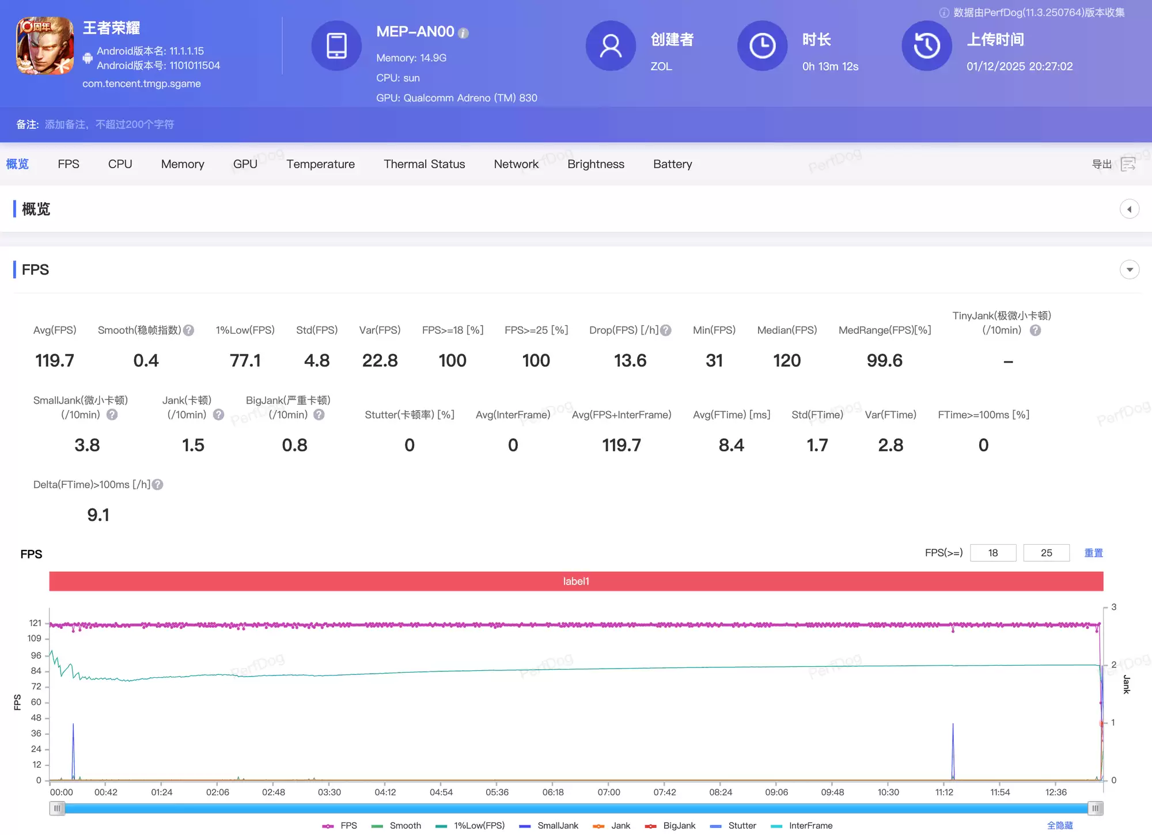Collapse the FPS section dropdown arrow

pos(1129,270)
